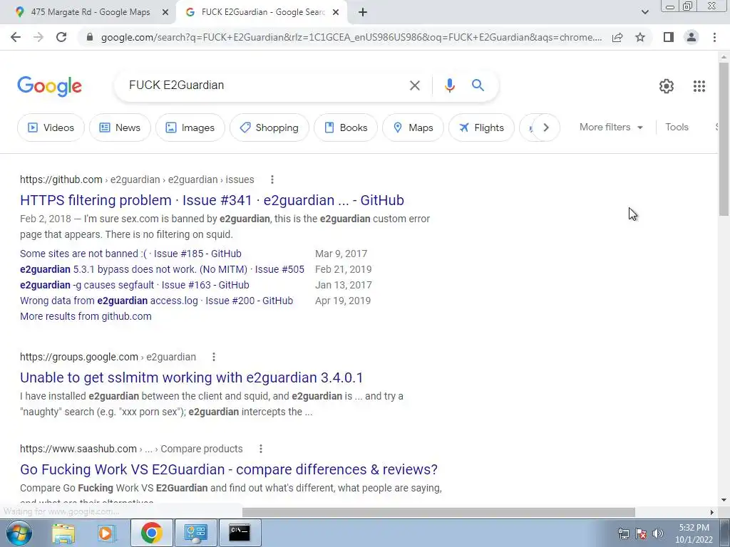Open Chrome's three-dot menu
730x547 pixels.
tap(714, 37)
